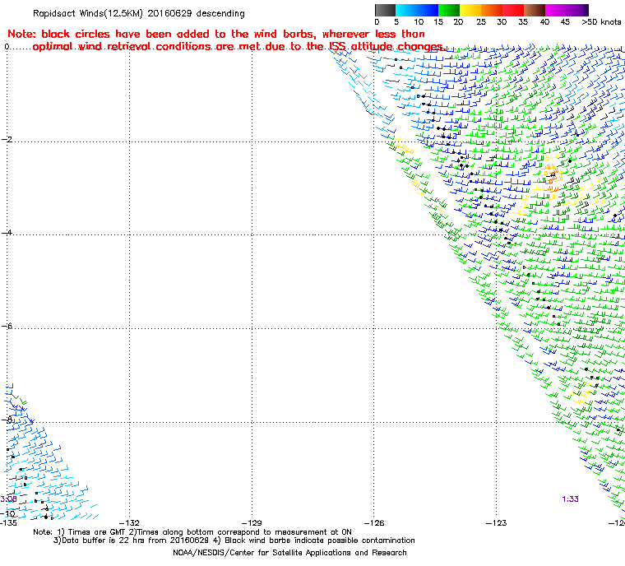Screen dimensions: 625x566
Task: Click the green 15-20 knots legend swatch
Action: coord(449,10)
